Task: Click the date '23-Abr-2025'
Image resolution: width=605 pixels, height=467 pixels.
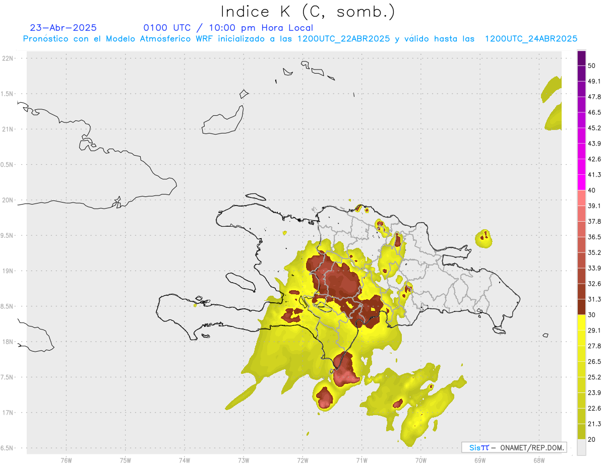Action: pos(64,28)
